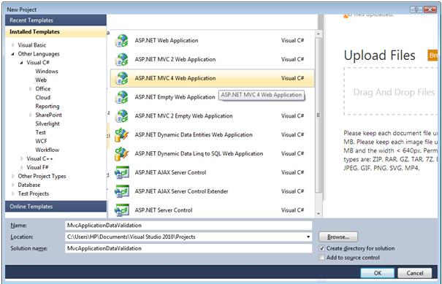
Task: Click the ASP.NET MVC 2 Web Application icon
Action: (122, 59)
